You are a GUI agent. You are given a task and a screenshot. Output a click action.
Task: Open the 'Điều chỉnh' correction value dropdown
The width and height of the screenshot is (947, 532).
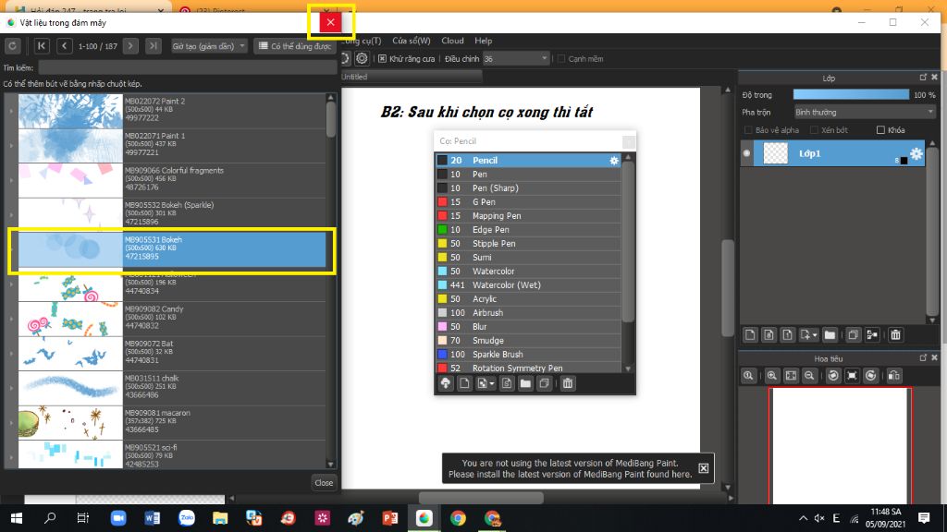click(515, 58)
